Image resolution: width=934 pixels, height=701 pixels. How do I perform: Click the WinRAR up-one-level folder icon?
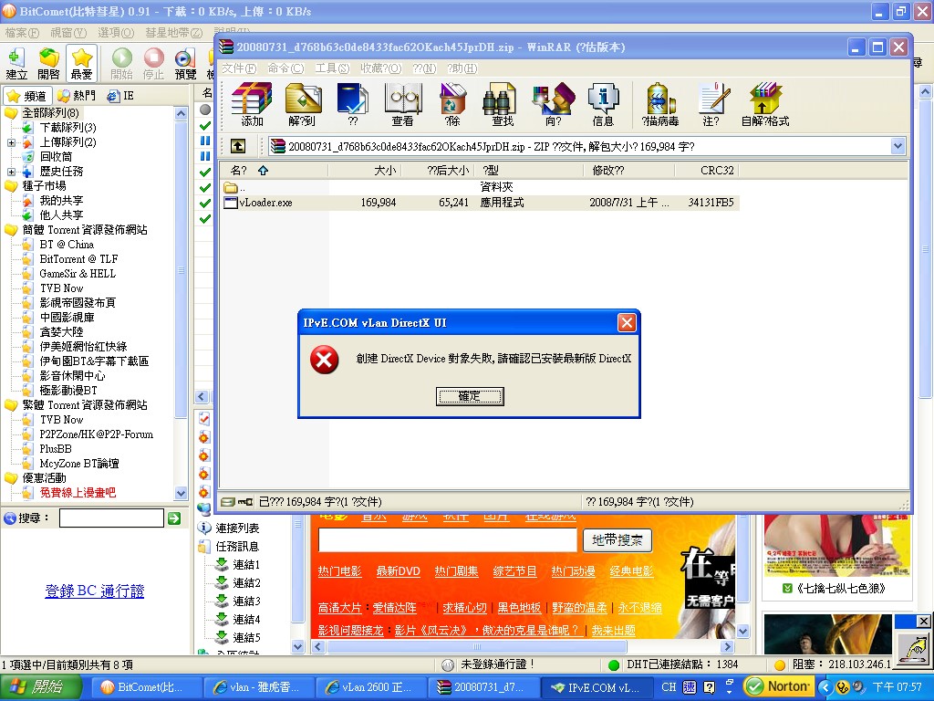[238, 146]
